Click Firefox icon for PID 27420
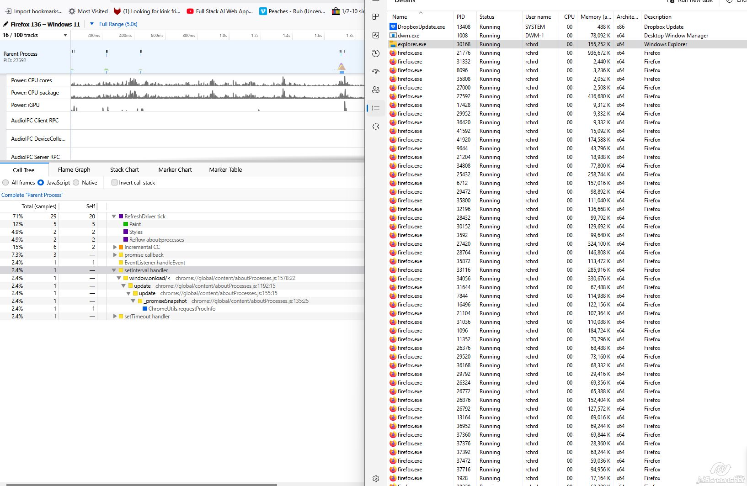The width and height of the screenshot is (747, 486). (x=393, y=244)
